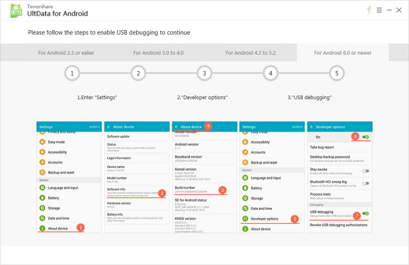Screen dimensions: 409x265
Task: Click Backup and reset icon in first Settings screenshot
Action: (42, 172)
